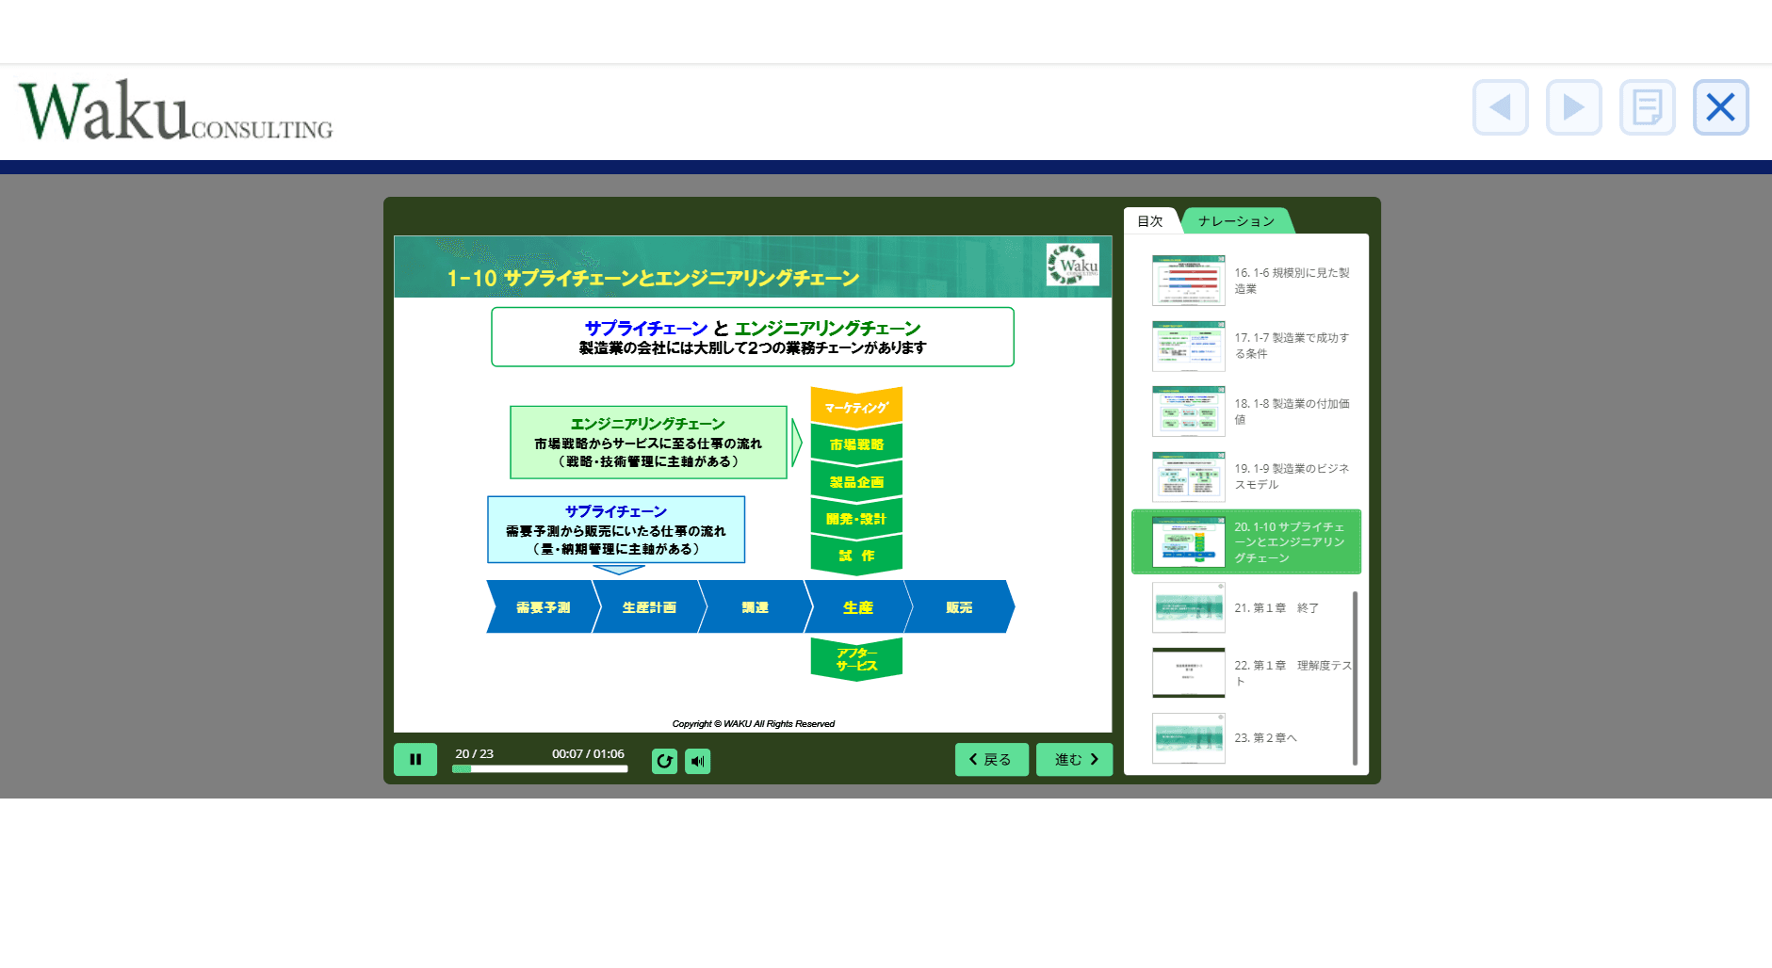
Task: Click the 開発・設計 block in slide
Action: click(x=856, y=518)
